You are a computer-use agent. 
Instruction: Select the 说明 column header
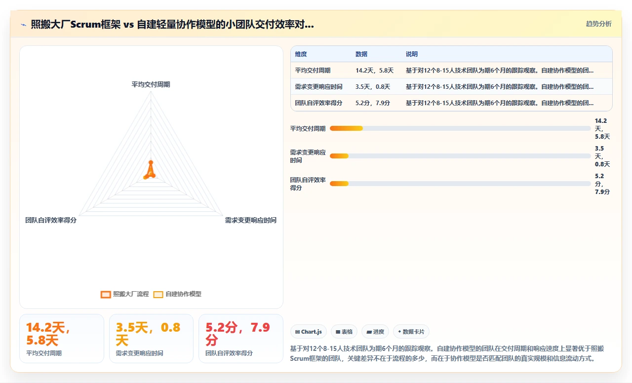point(412,54)
